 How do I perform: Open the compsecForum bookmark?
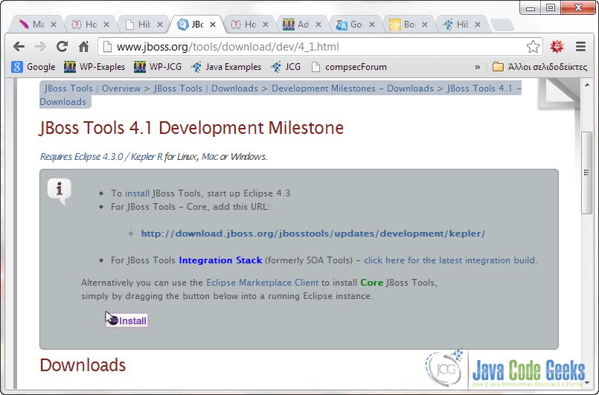[x=349, y=67]
